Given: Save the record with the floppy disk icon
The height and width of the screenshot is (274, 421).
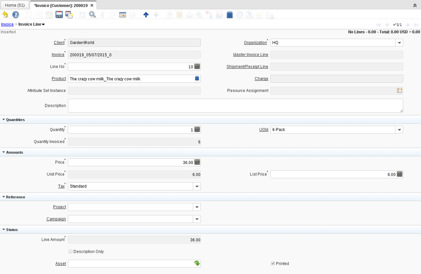Looking at the screenshot, I should [59, 15].
